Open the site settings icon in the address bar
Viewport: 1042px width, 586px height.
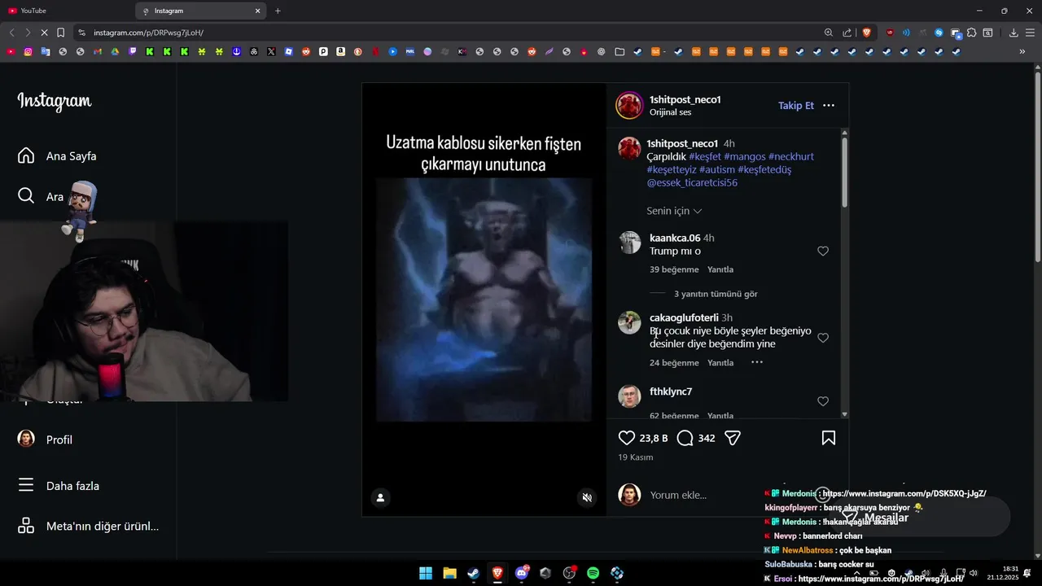81,33
